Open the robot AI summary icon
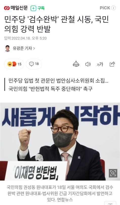The width and height of the screenshot is (120, 205). 76,64
